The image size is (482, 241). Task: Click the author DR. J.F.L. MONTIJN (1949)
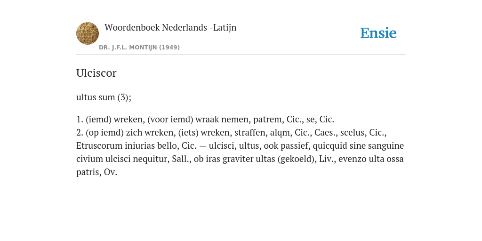139,48
